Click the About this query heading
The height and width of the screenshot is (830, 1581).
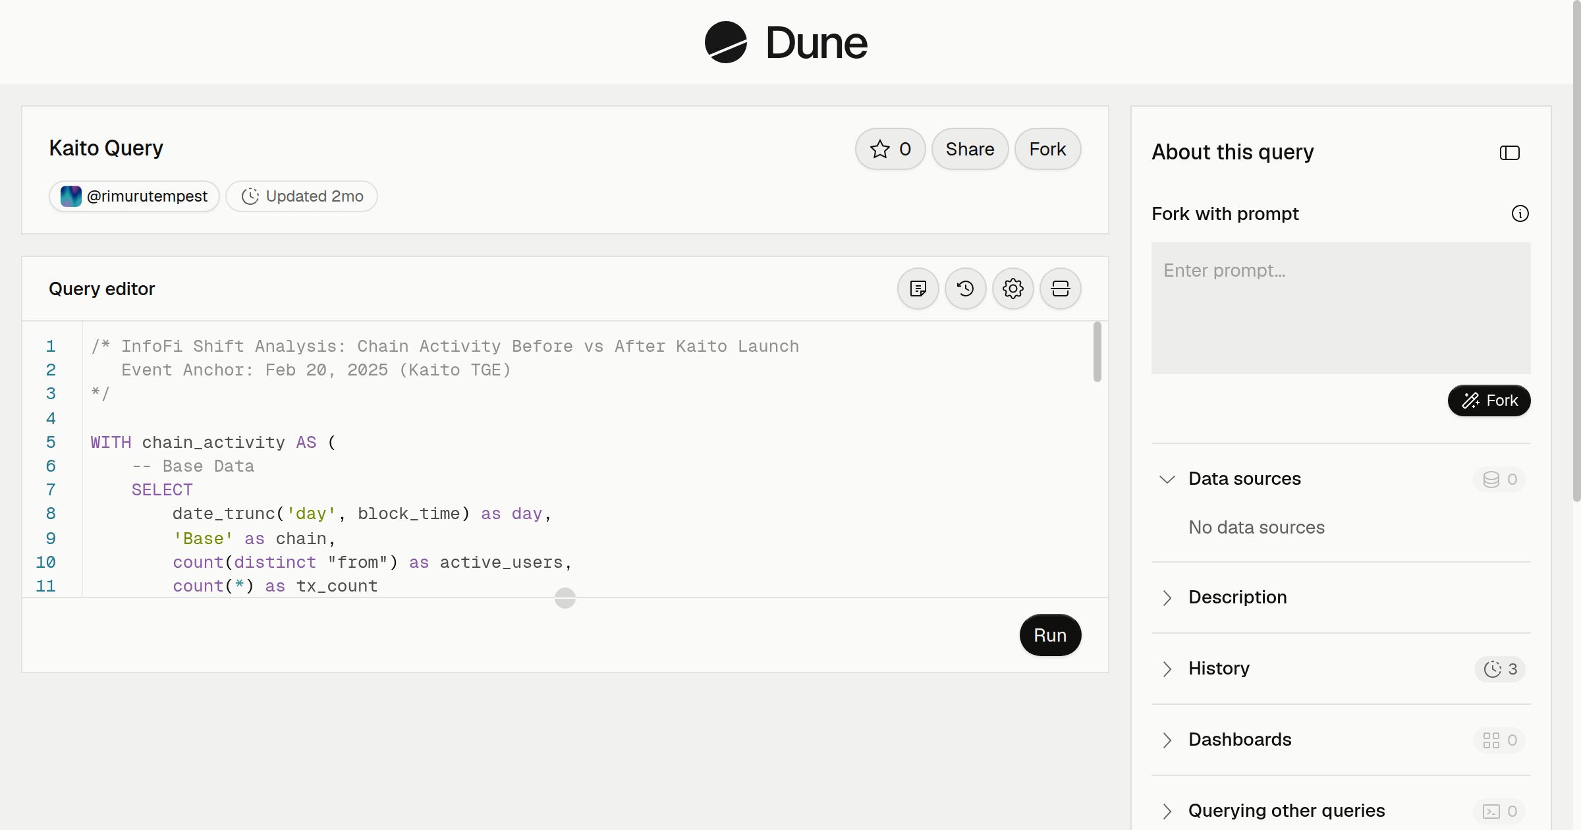click(1233, 152)
